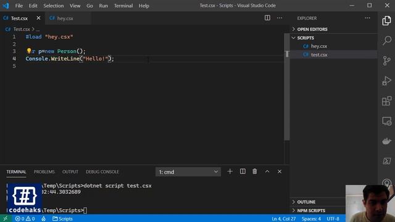Click the Ln 4, Col 27 status item
Screen dimensions: 395x222
point(284,218)
